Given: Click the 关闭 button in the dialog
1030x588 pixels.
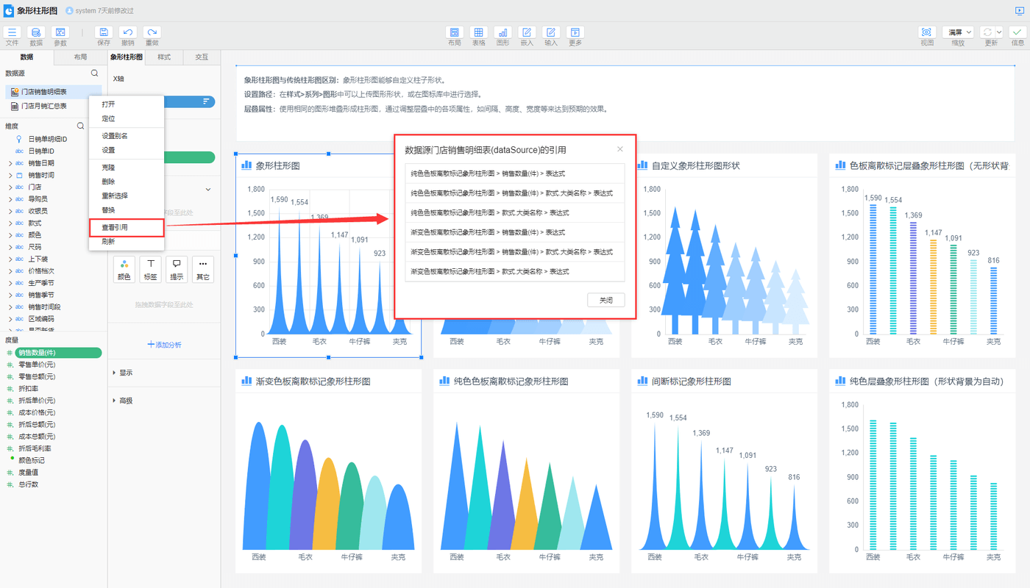Looking at the screenshot, I should tap(605, 300).
